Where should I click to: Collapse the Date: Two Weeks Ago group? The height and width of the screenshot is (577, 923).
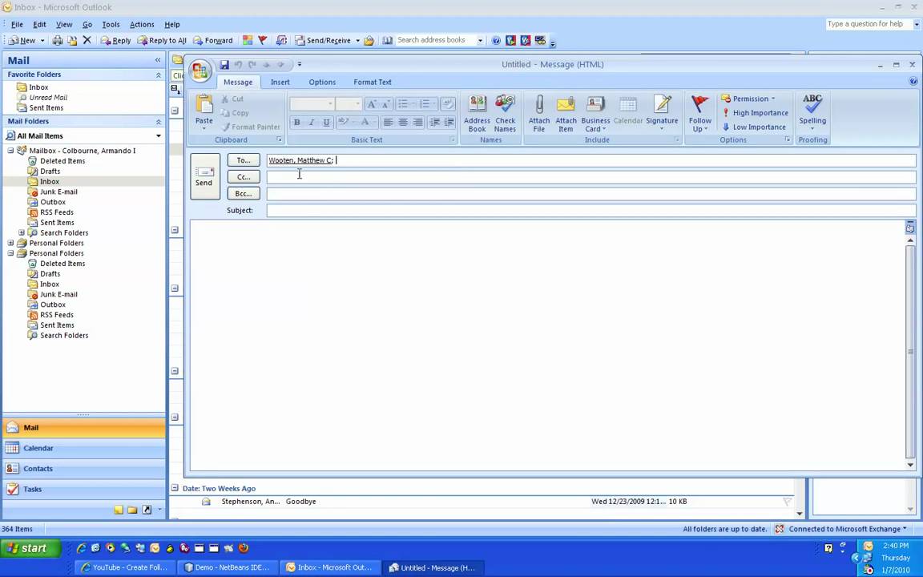tap(175, 488)
